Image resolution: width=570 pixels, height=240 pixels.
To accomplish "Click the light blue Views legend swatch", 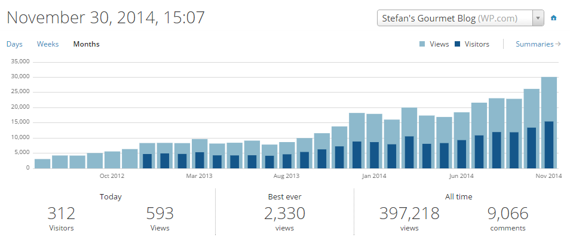I will (422, 44).
